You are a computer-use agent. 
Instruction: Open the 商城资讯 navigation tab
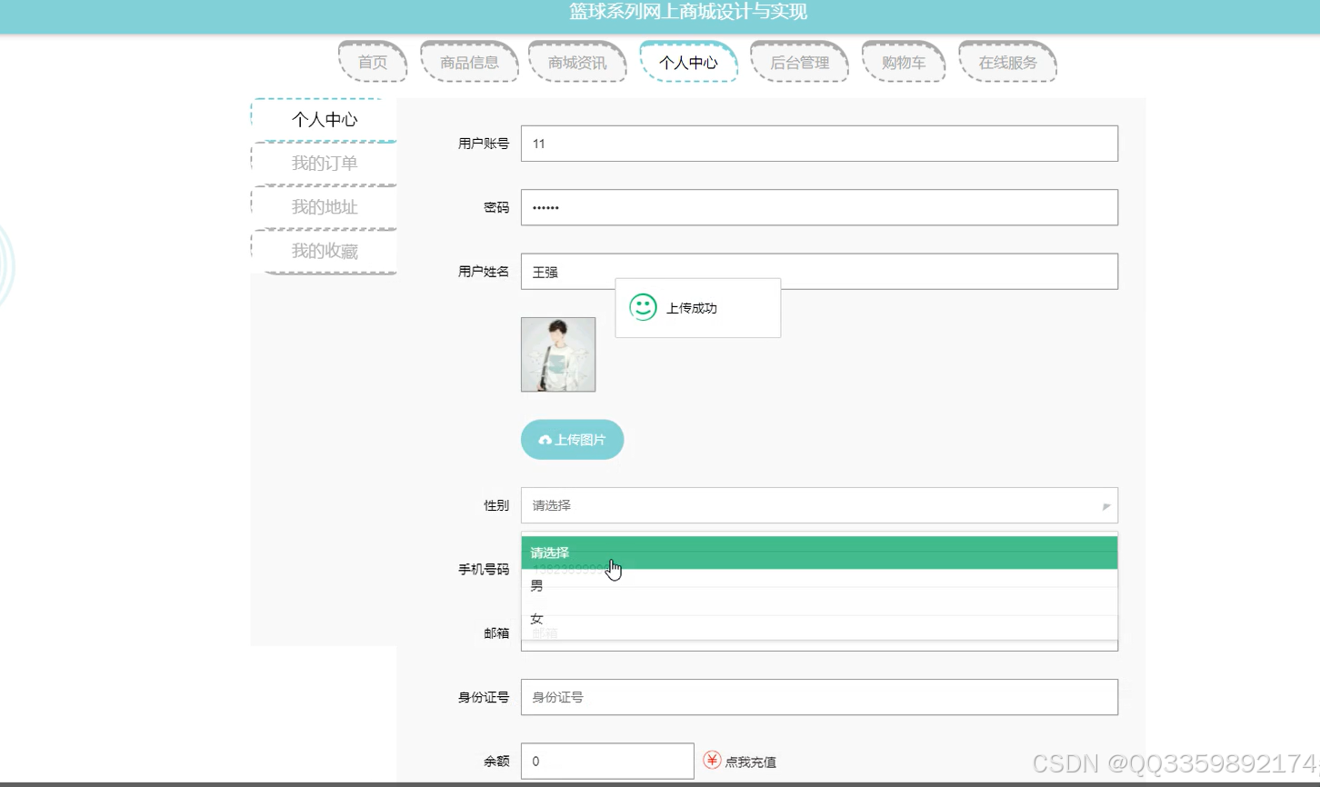click(577, 62)
